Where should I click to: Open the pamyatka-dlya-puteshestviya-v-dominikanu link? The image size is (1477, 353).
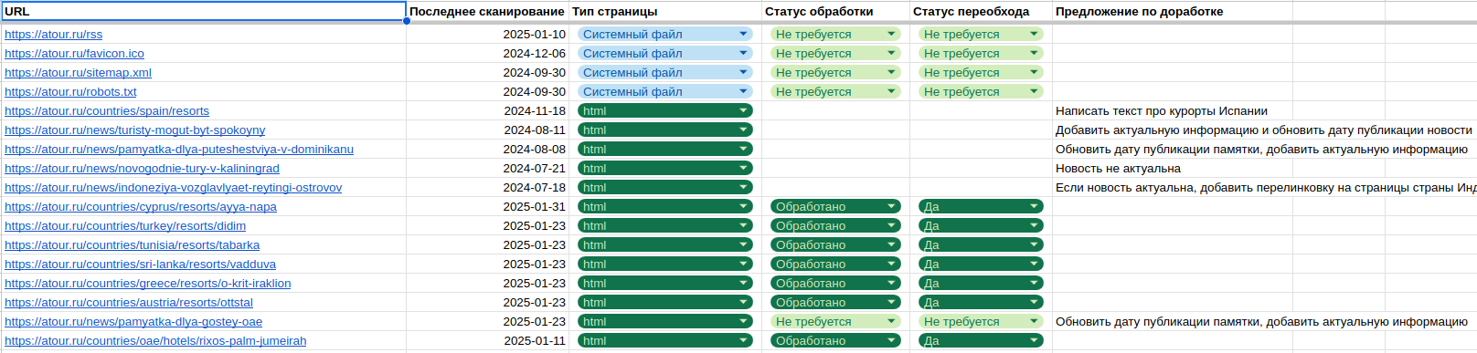[x=179, y=150]
